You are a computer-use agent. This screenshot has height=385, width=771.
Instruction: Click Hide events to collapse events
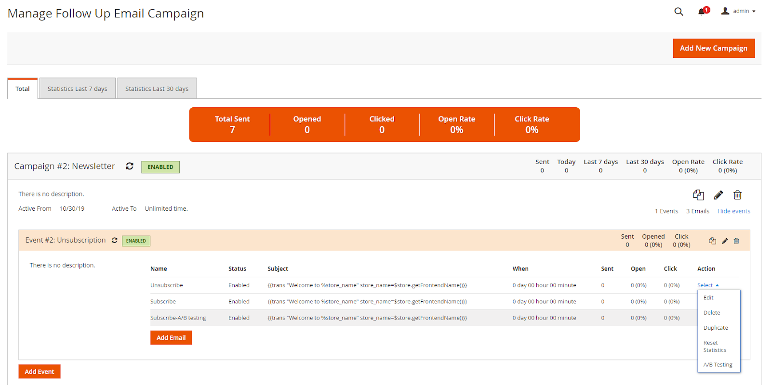733,211
